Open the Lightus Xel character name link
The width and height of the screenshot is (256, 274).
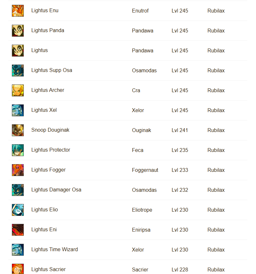44,110
